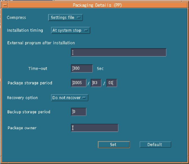The height and width of the screenshot is (164, 189).
Task: Click the Package owner text box
Action: pyautogui.click(x=95, y=128)
